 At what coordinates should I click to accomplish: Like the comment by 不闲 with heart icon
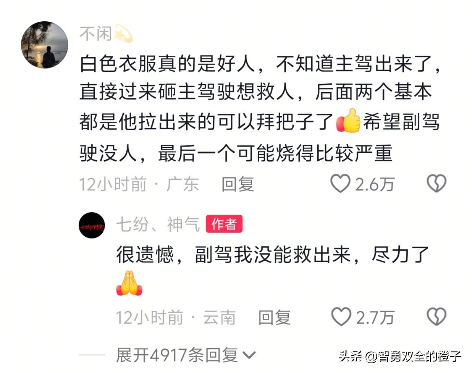[340, 184]
